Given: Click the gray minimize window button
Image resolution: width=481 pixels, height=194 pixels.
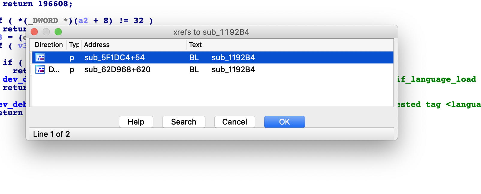Looking at the screenshot, I should click(46, 32).
